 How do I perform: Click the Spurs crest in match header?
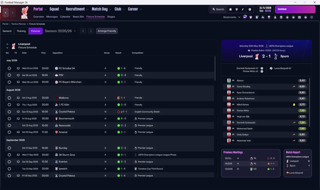(x=276, y=56)
